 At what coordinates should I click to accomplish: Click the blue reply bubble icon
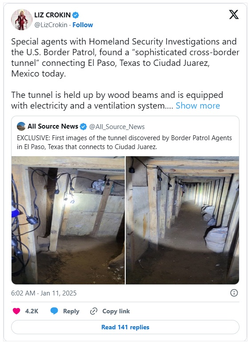(54, 311)
